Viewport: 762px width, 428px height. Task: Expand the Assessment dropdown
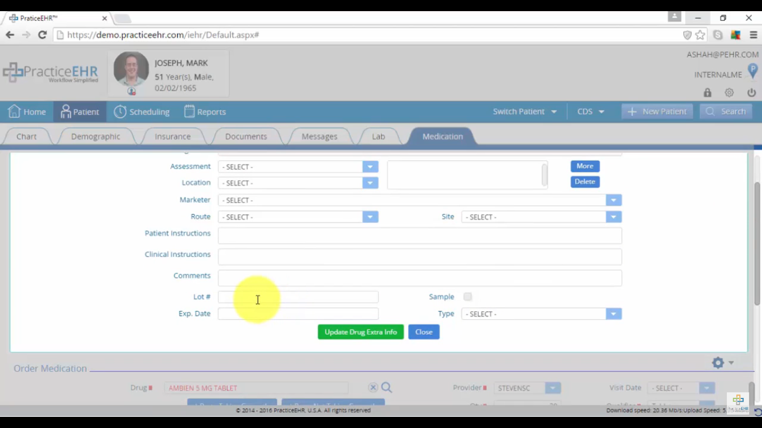tap(370, 167)
